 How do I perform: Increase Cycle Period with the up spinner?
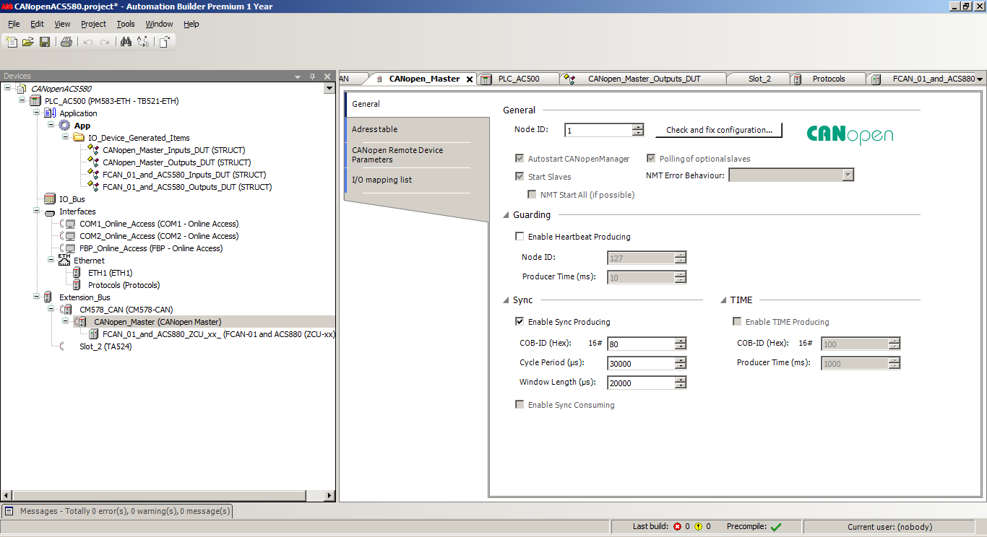pyautogui.click(x=680, y=360)
